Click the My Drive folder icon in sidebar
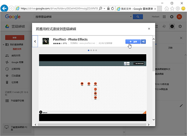This screenshot has width=187, height=136. pos(7,44)
